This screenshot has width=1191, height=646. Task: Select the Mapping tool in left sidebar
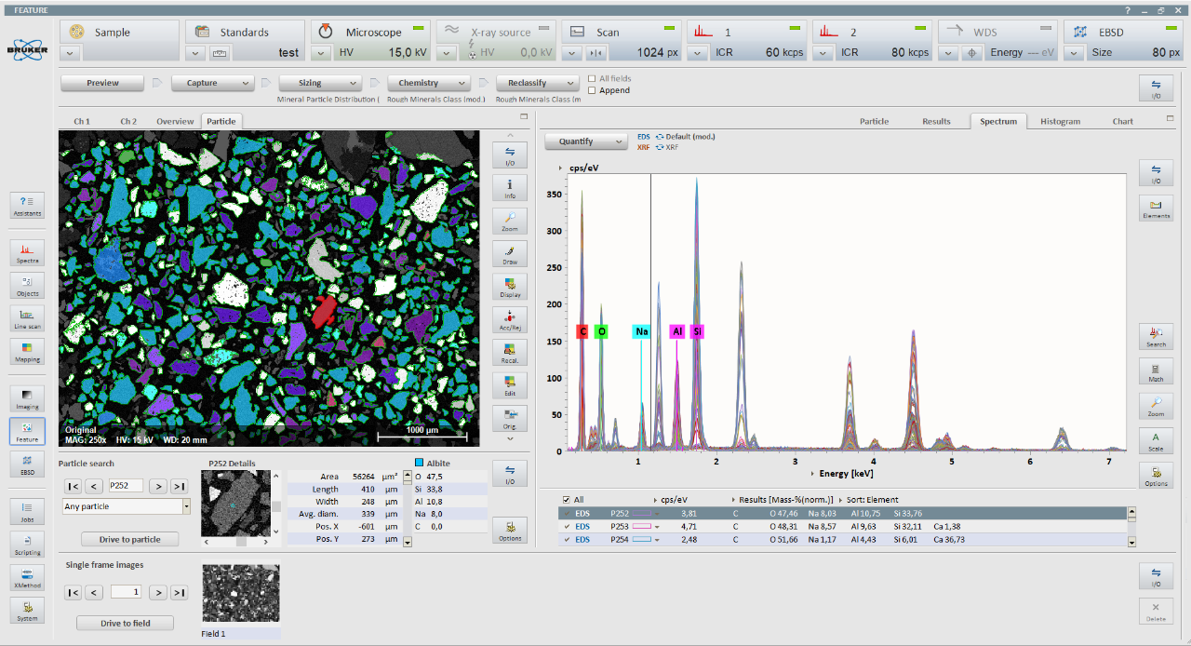click(27, 352)
